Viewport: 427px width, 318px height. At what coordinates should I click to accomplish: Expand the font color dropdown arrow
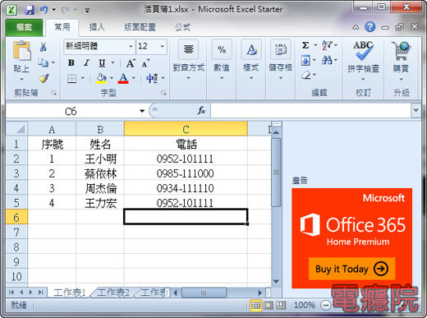(x=134, y=78)
